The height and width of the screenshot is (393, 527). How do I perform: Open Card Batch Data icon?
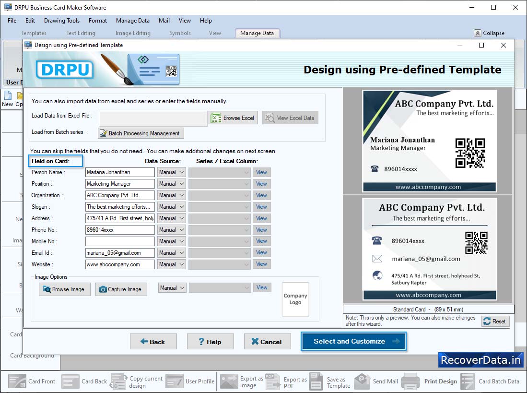click(x=468, y=381)
